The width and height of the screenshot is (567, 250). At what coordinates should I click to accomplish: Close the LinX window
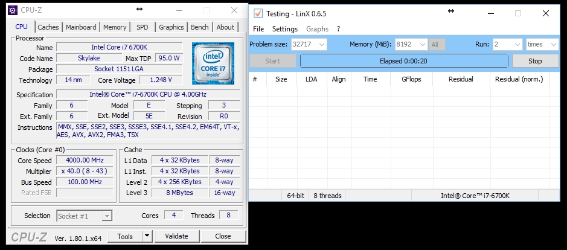click(x=546, y=14)
